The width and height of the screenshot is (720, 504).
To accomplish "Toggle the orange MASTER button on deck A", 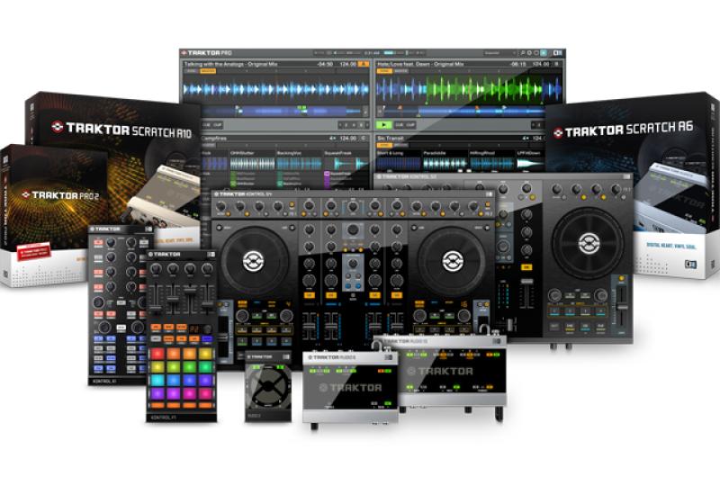I will [x=208, y=71].
